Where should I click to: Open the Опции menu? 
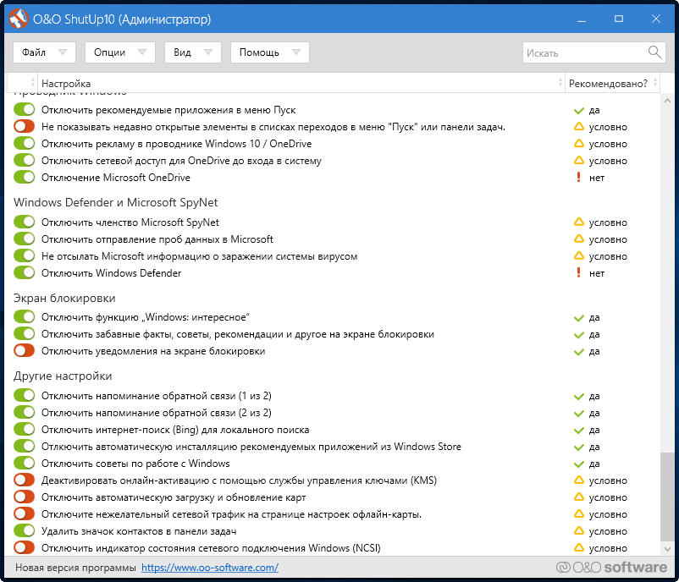pyautogui.click(x=120, y=52)
